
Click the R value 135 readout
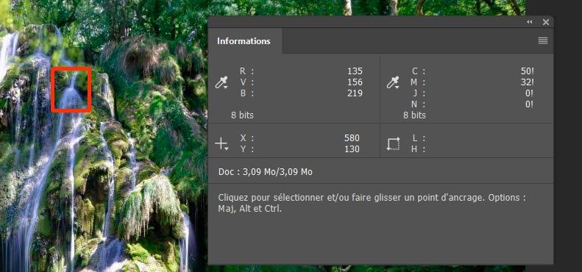[355, 71]
